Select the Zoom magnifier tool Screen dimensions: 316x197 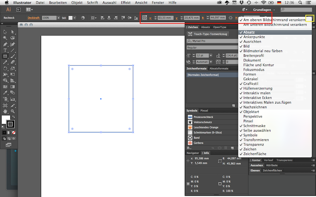(x=13, y=111)
